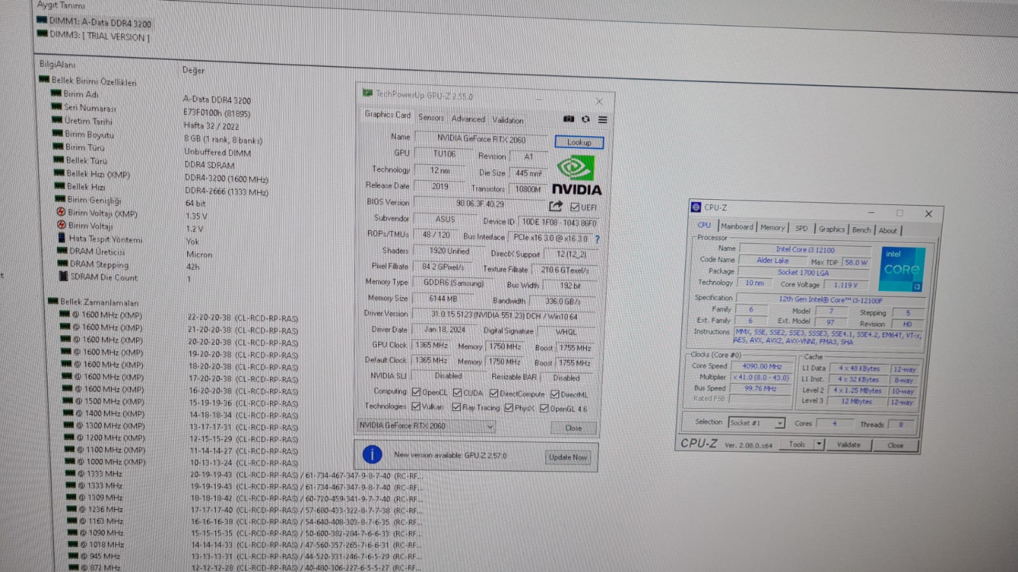Click the Üretim Tarihi row icon
The width and height of the screenshot is (1018, 572).
57,120
